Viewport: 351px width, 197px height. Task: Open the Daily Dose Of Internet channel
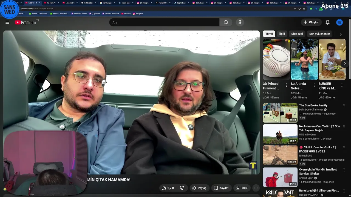(311, 110)
